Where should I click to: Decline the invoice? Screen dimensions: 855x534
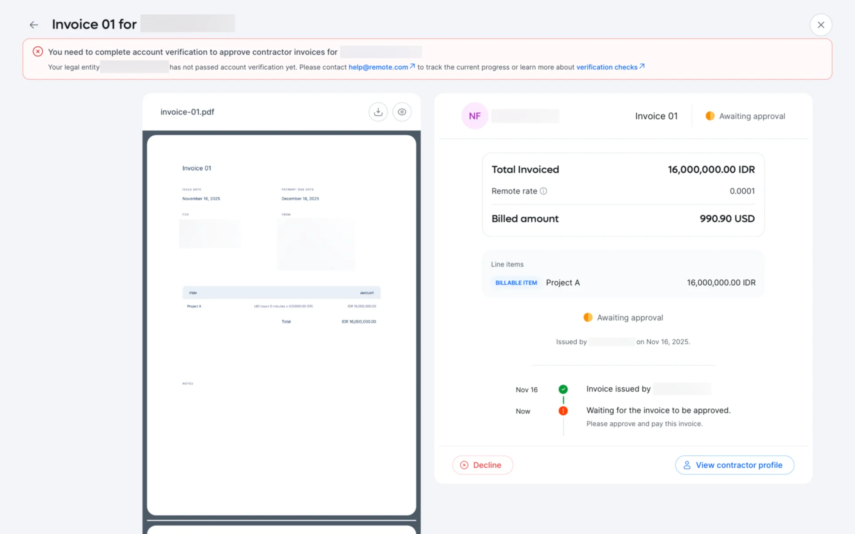tap(482, 465)
